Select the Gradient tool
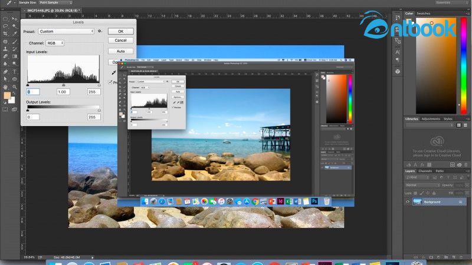The height and width of the screenshot is (265, 472). (14, 56)
